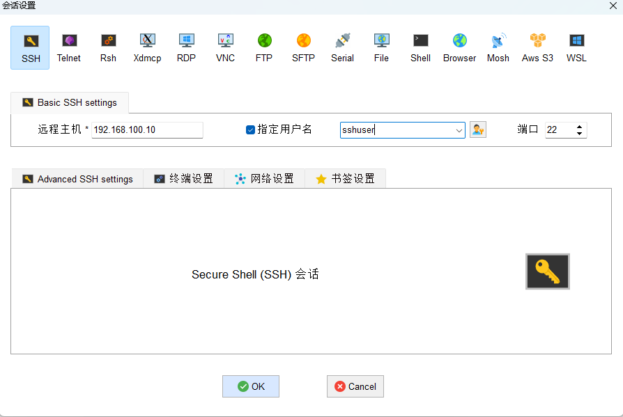This screenshot has width=623, height=417.
Task: Open RDP session settings
Action: 186,47
